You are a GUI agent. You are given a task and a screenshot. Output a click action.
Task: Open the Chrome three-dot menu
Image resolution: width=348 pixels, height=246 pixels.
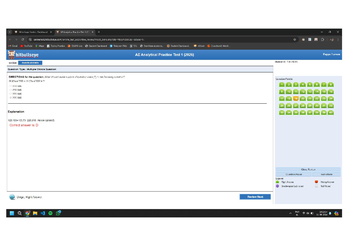point(338,39)
